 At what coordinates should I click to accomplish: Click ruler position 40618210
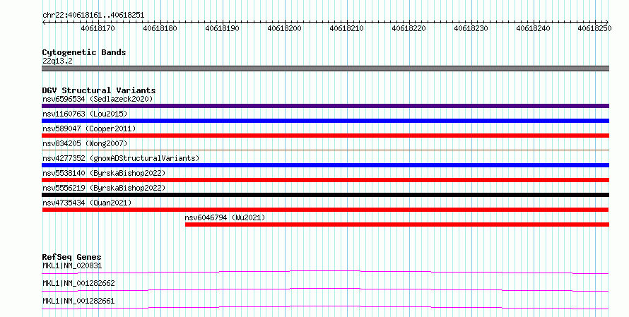[346, 28]
